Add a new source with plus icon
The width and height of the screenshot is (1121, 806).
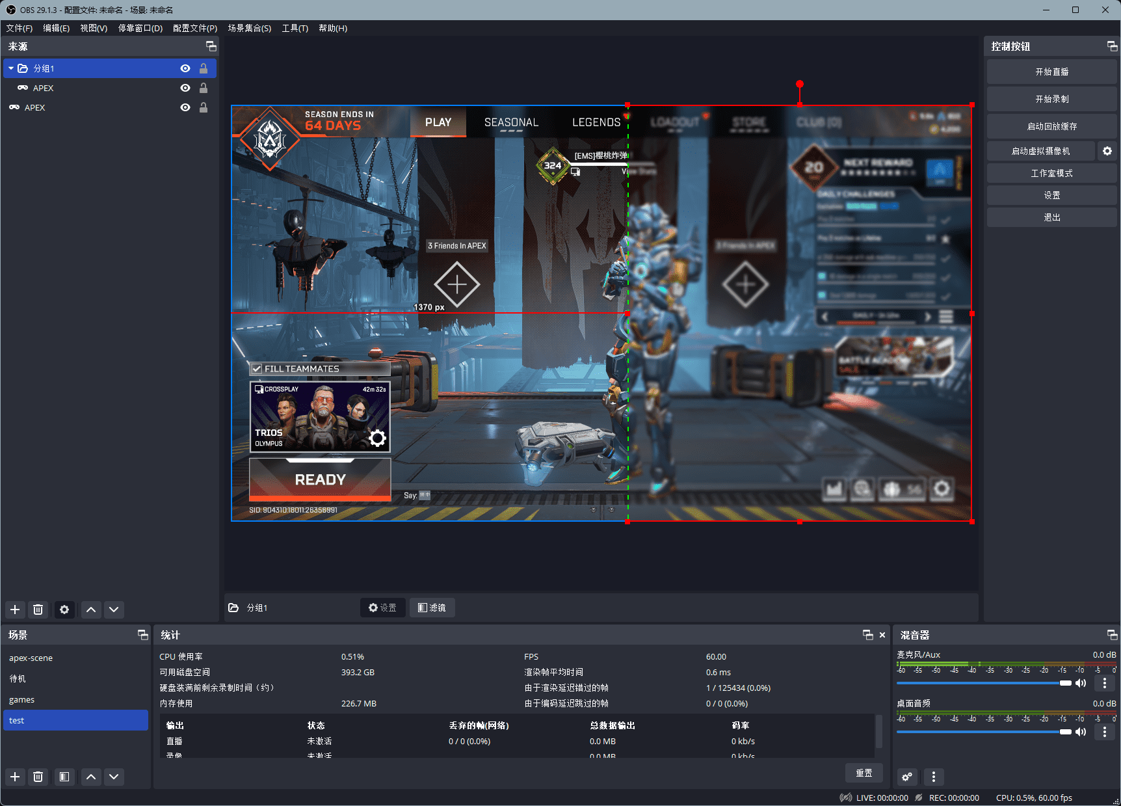(15, 610)
